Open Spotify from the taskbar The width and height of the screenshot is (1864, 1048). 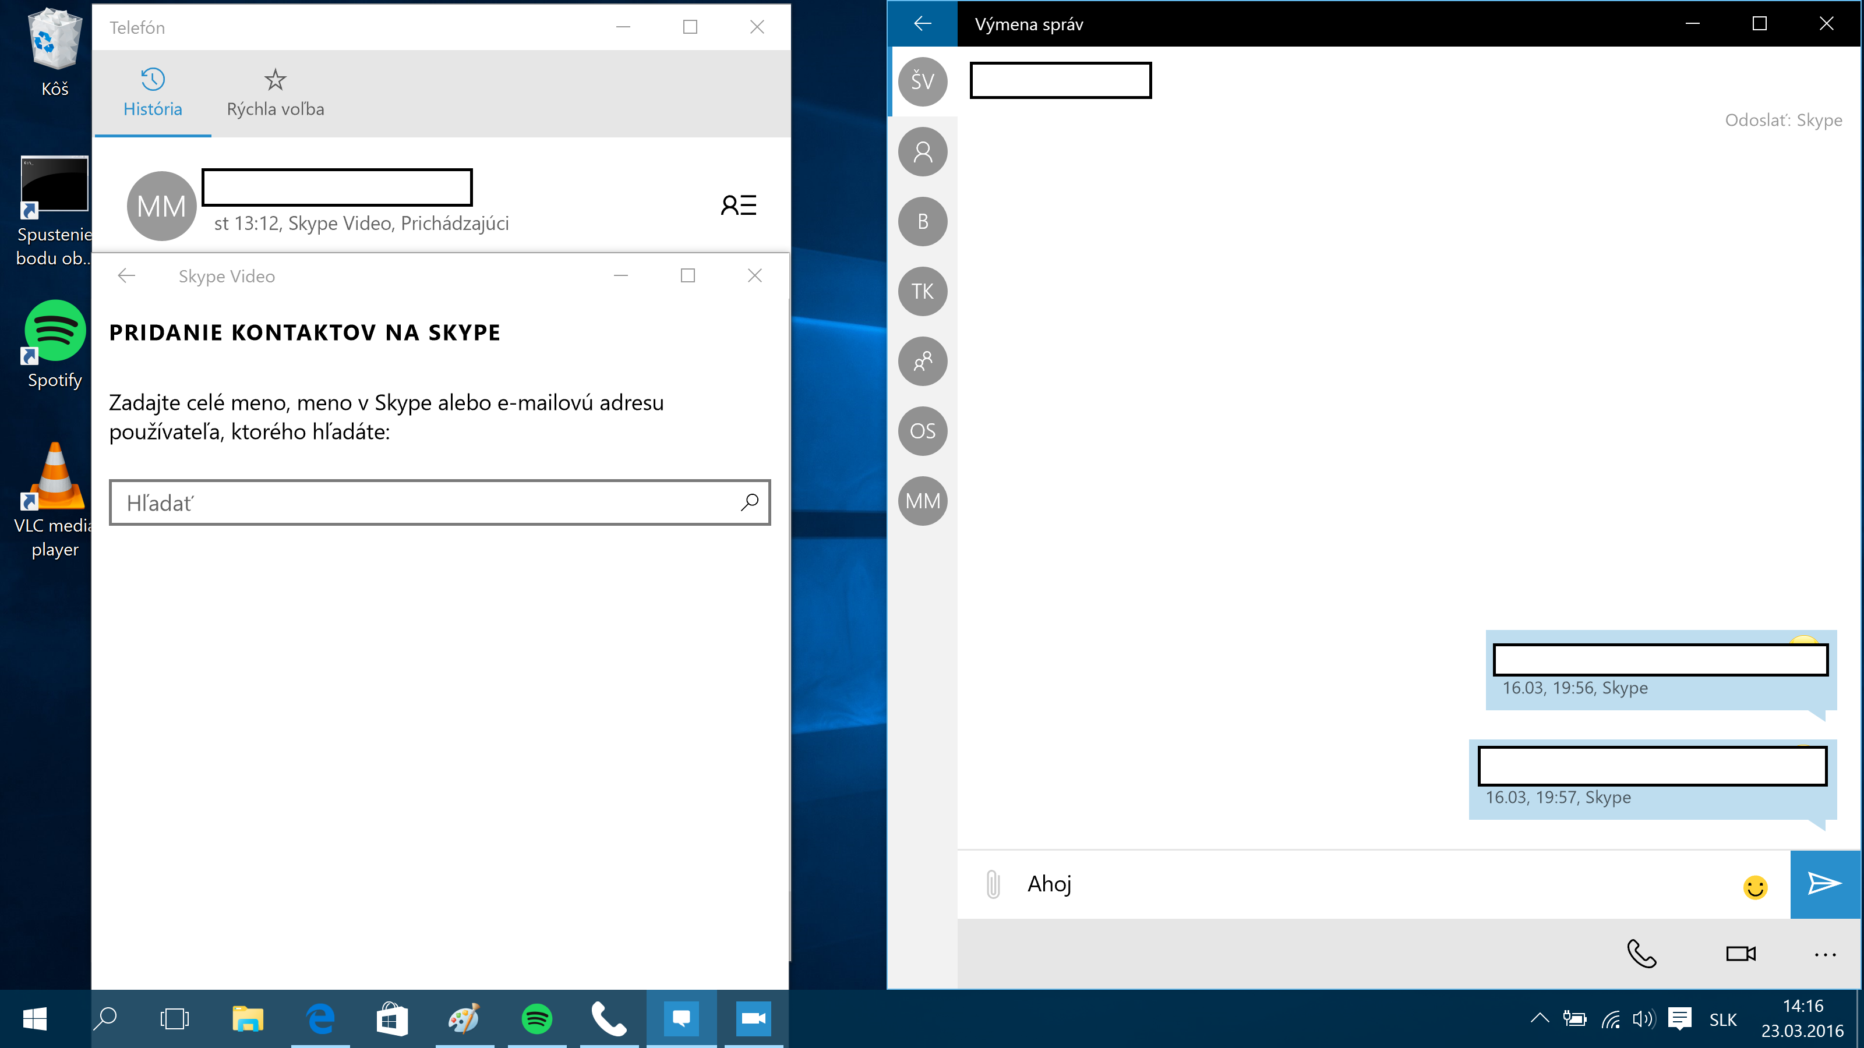[x=537, y=1019]
